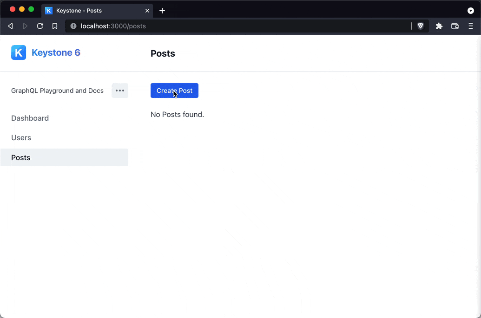Click the red close window button

click(13, 9)
